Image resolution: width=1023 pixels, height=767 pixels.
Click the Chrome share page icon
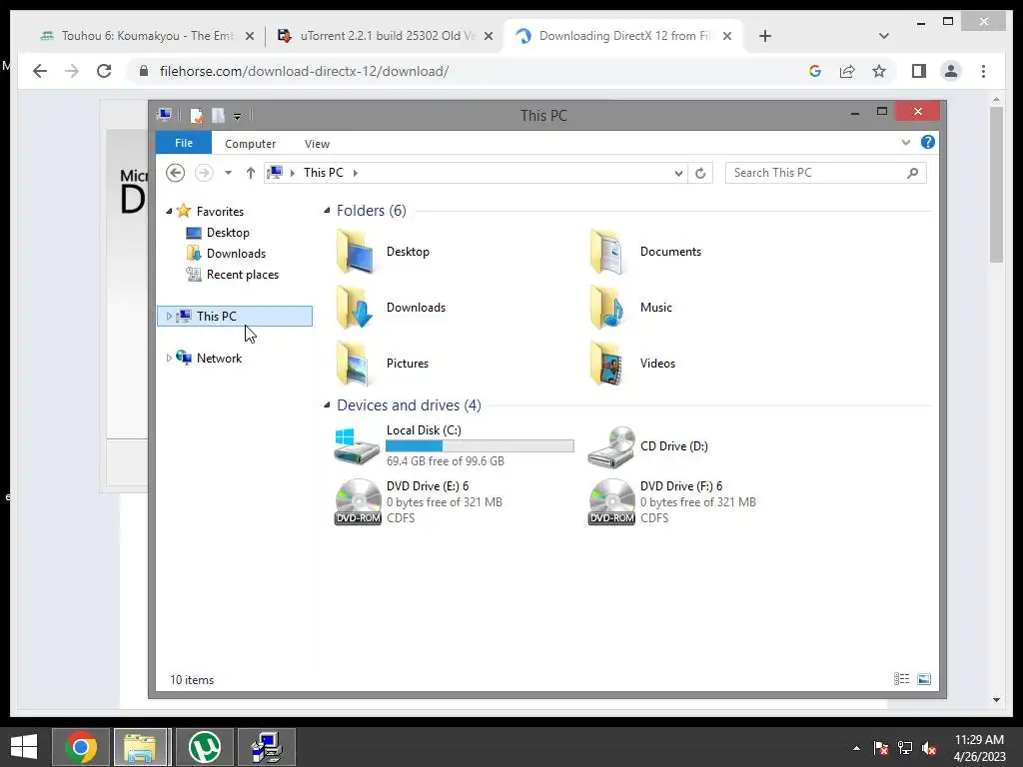coord(847,71)
